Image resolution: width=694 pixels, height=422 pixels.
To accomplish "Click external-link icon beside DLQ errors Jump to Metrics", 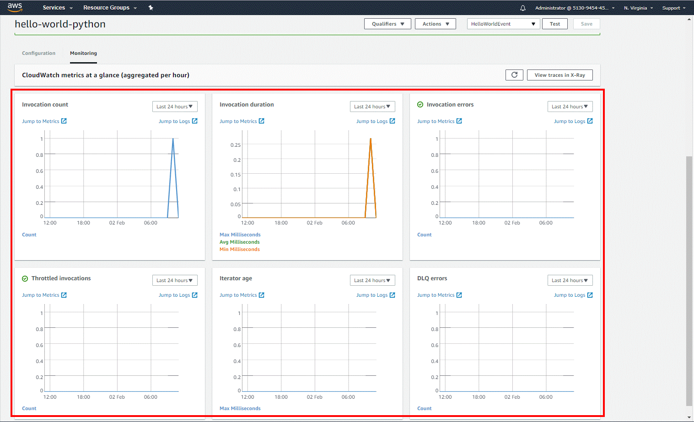I will point(459,295).
